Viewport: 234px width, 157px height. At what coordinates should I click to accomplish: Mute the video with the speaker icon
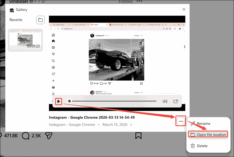[x=165, y=101]
